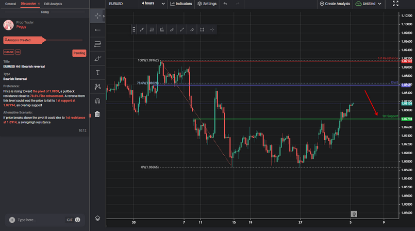
Task: Open Peggy's profile avatar
Action: (x=8, y=25)
